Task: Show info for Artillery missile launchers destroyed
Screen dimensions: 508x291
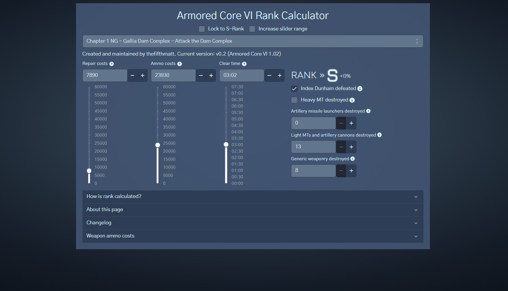Action: click(368, 111)
